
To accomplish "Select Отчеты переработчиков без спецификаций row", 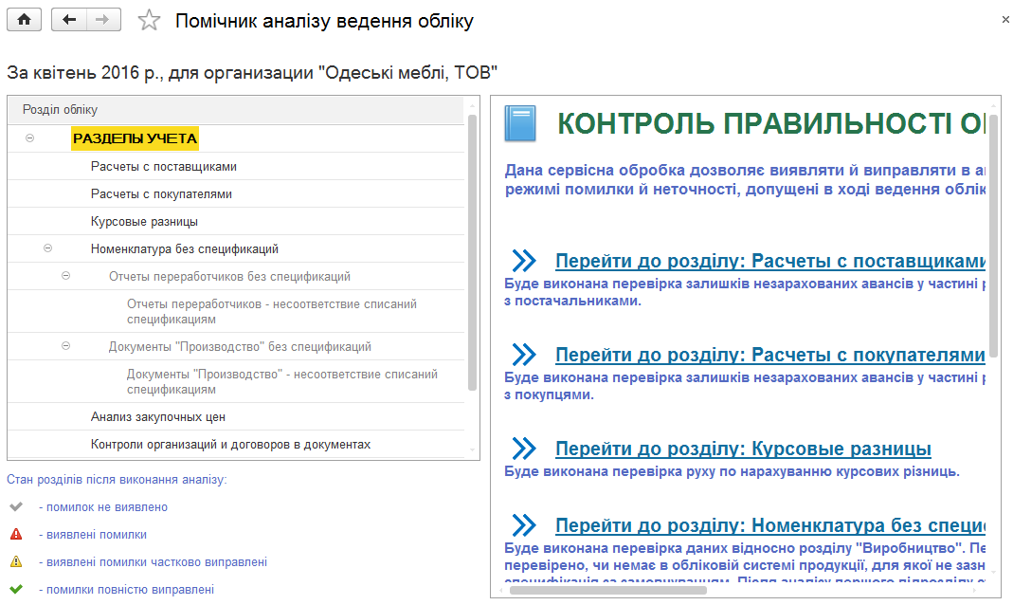I will tap(236, 276).
